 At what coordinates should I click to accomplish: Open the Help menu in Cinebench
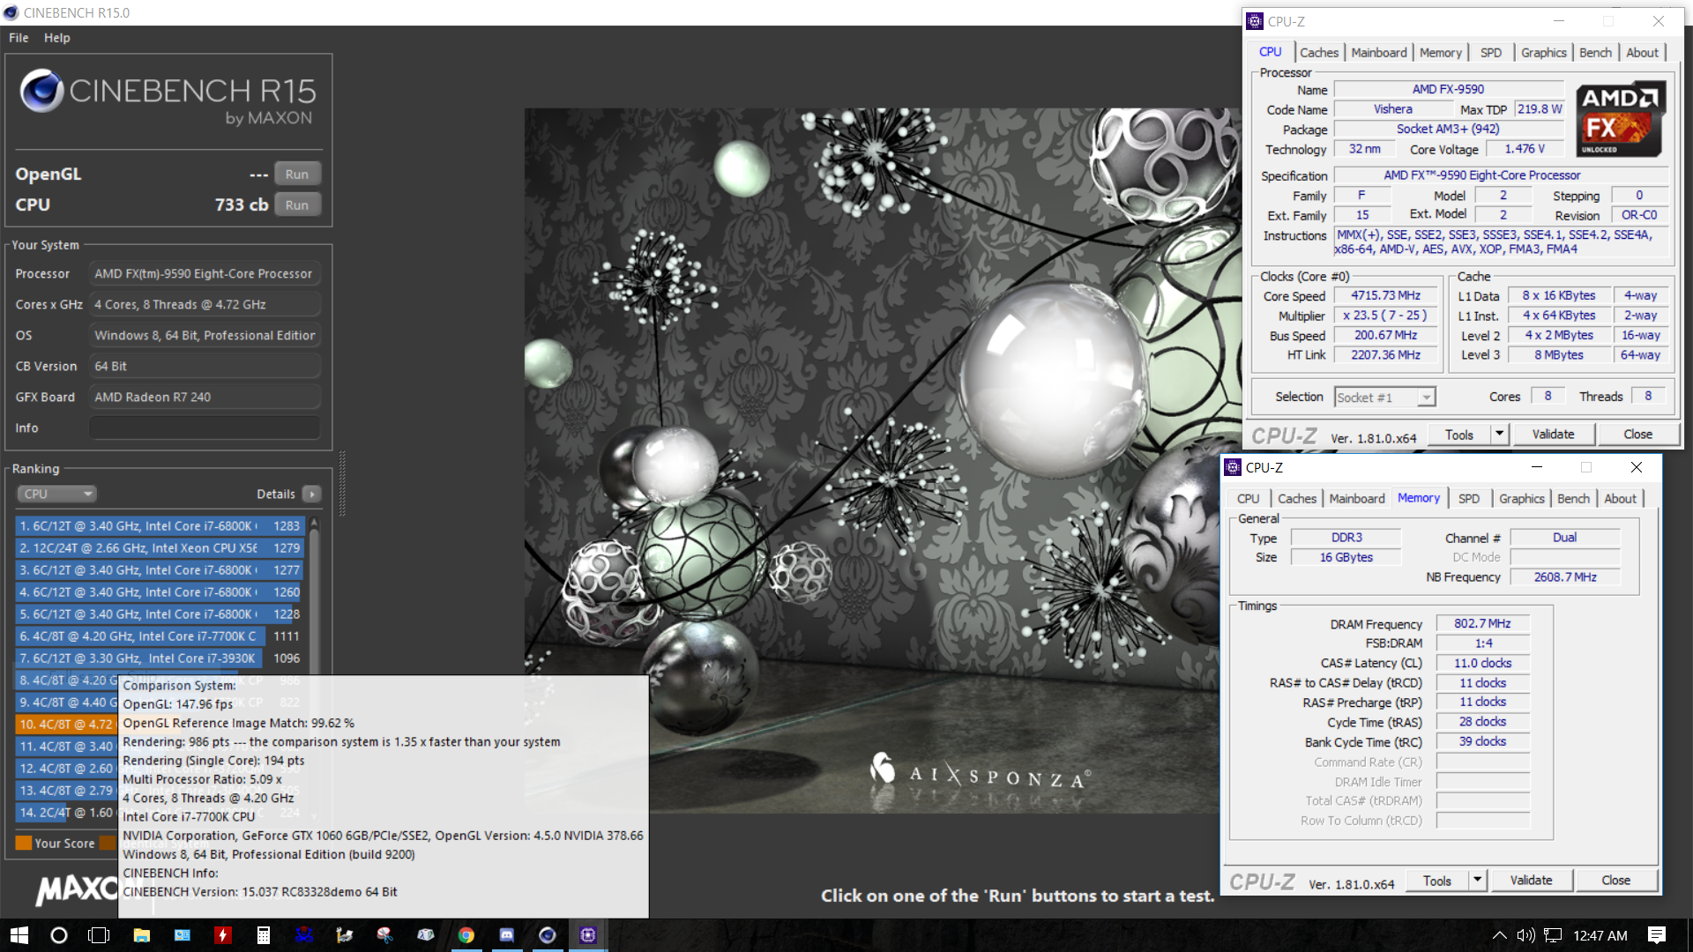pos(57,38)
